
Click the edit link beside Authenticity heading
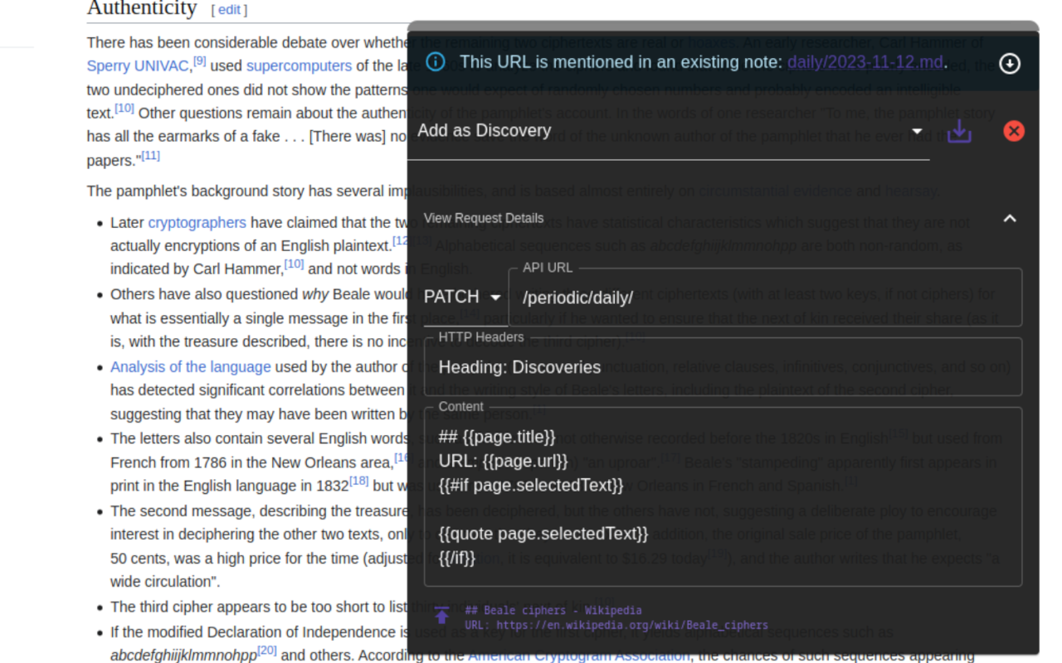tap(229, 10)
